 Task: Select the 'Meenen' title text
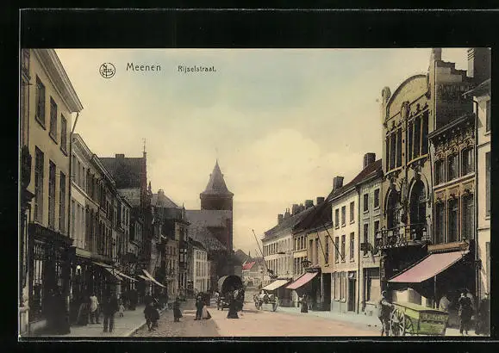(143, 67)
